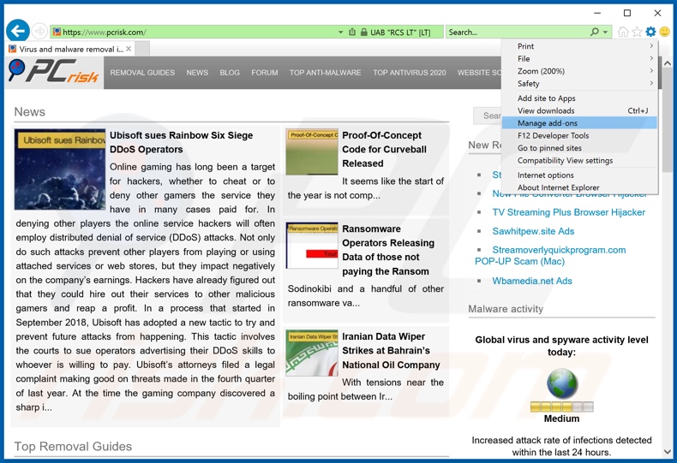This screenshot has width=677, height=463.
Task: Expand the File submenu
Action: 579,59
